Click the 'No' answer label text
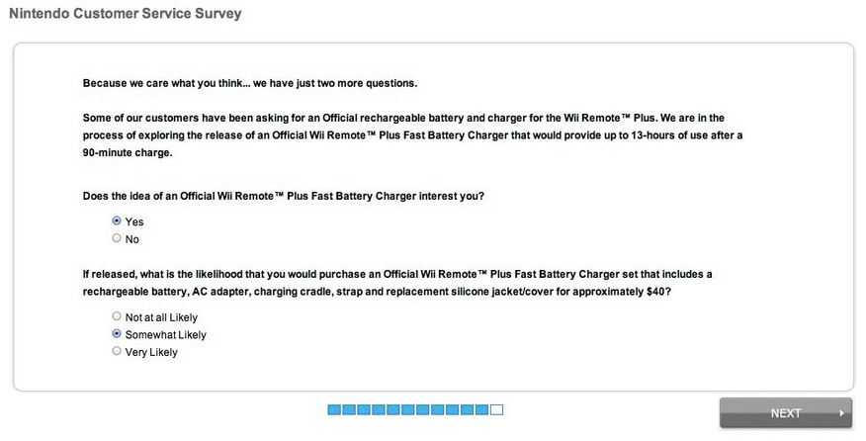The width and height of the screenshot is (866, 441). (x=132, y=239)
